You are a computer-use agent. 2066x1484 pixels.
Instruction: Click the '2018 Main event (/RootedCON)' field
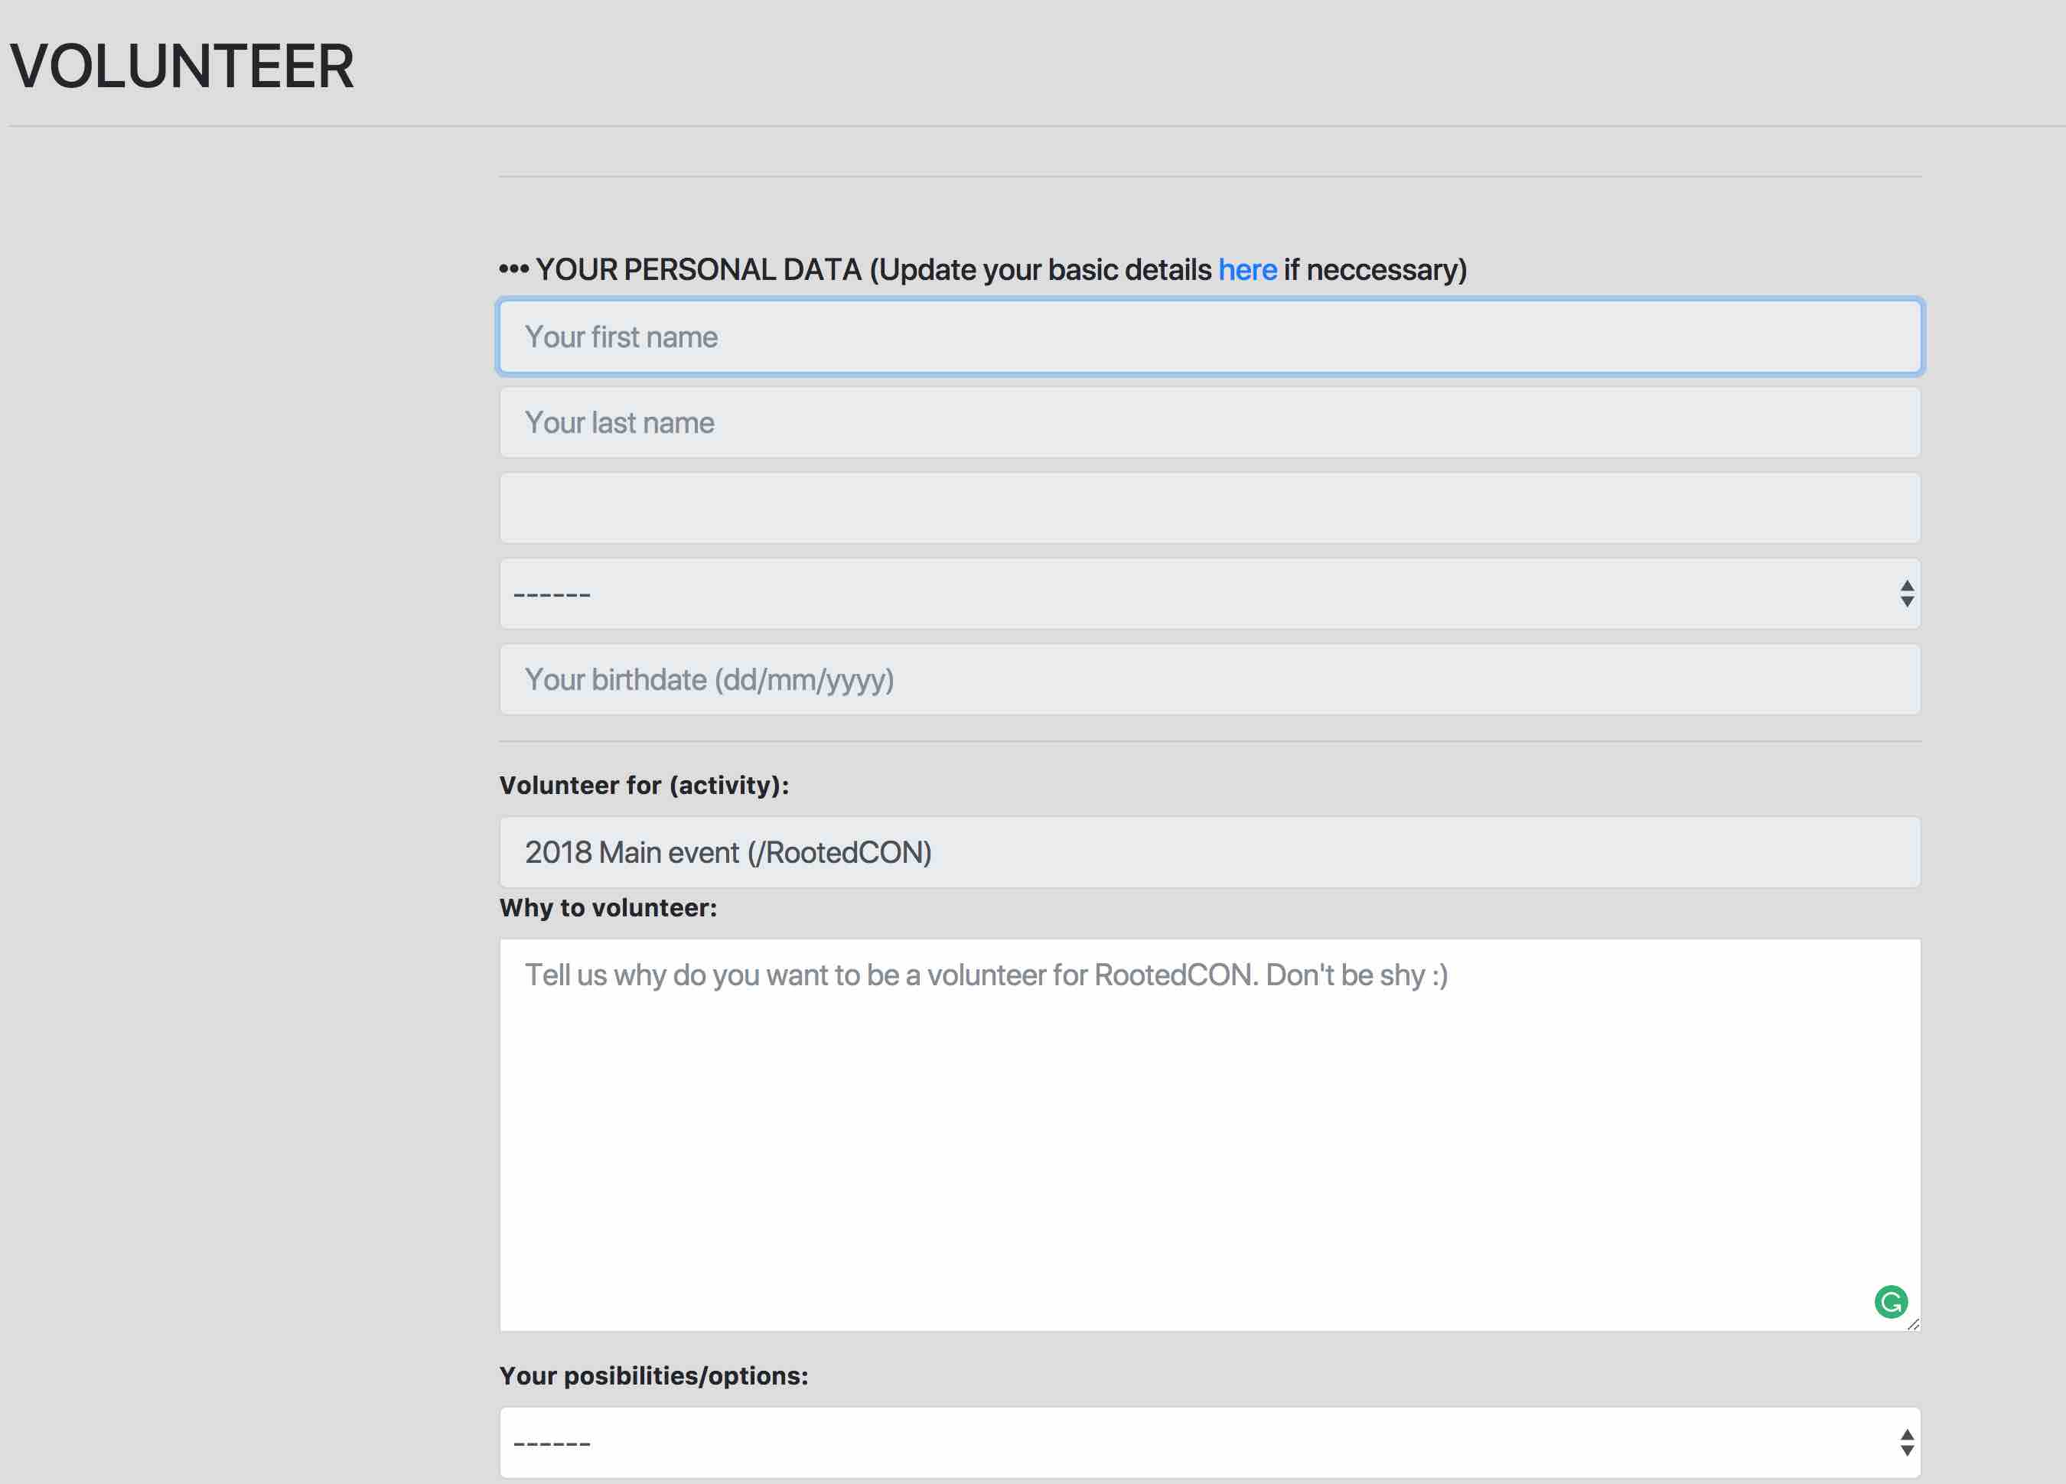(x=1210, y=852)
